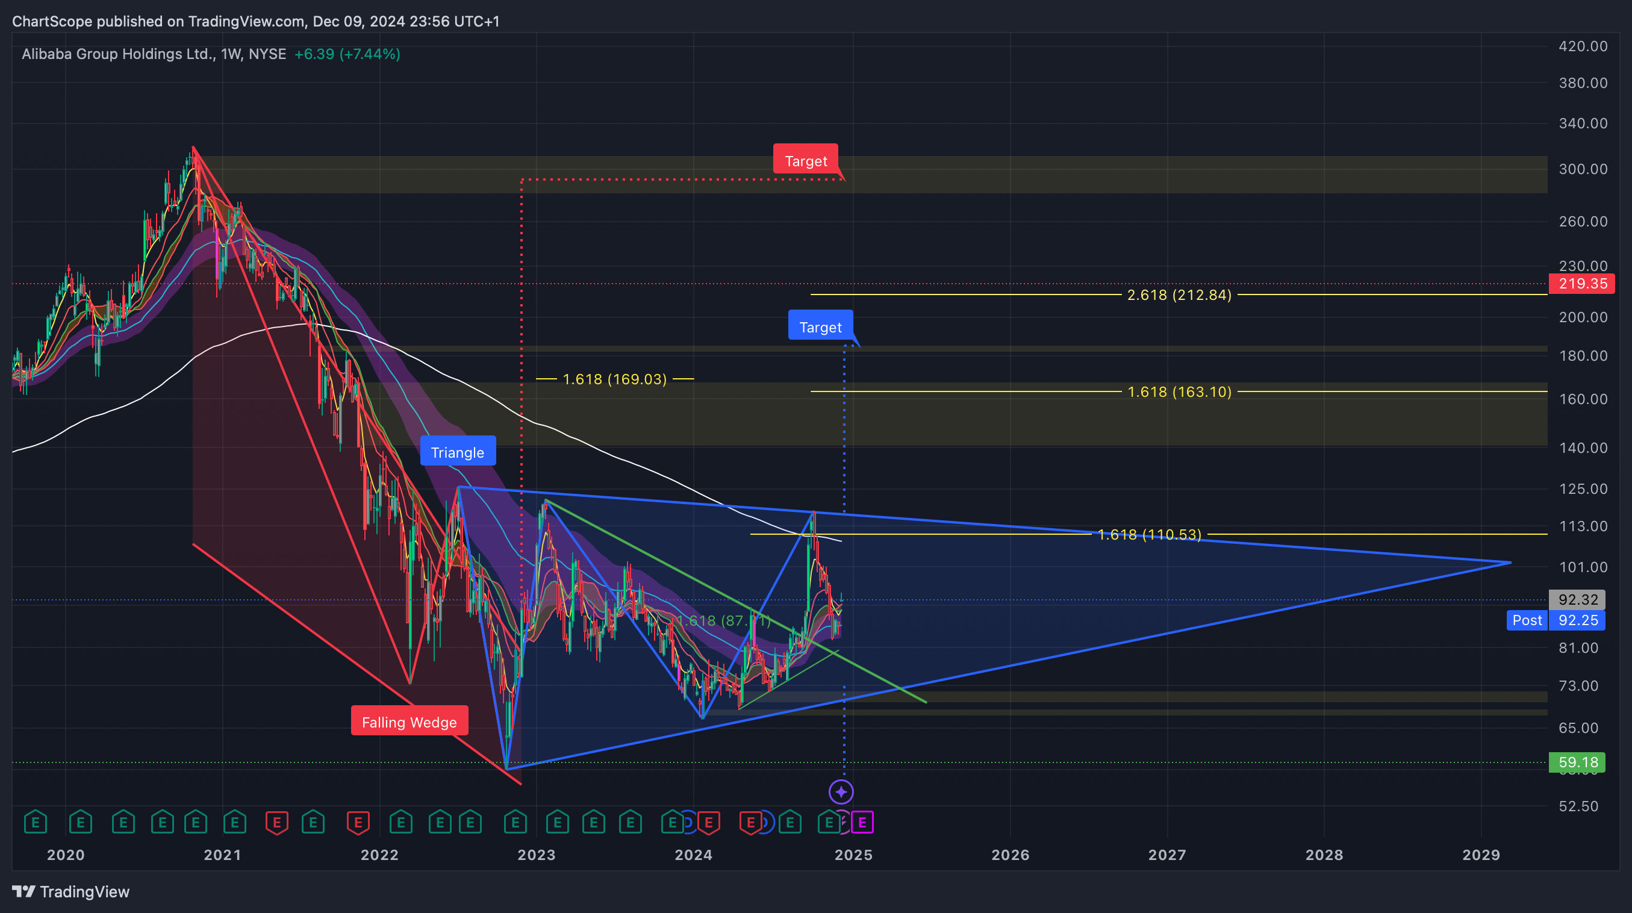The width and height of the screenshot is (1632, 913).
Task: Click the red Target callout
Action: click(805, 160)
